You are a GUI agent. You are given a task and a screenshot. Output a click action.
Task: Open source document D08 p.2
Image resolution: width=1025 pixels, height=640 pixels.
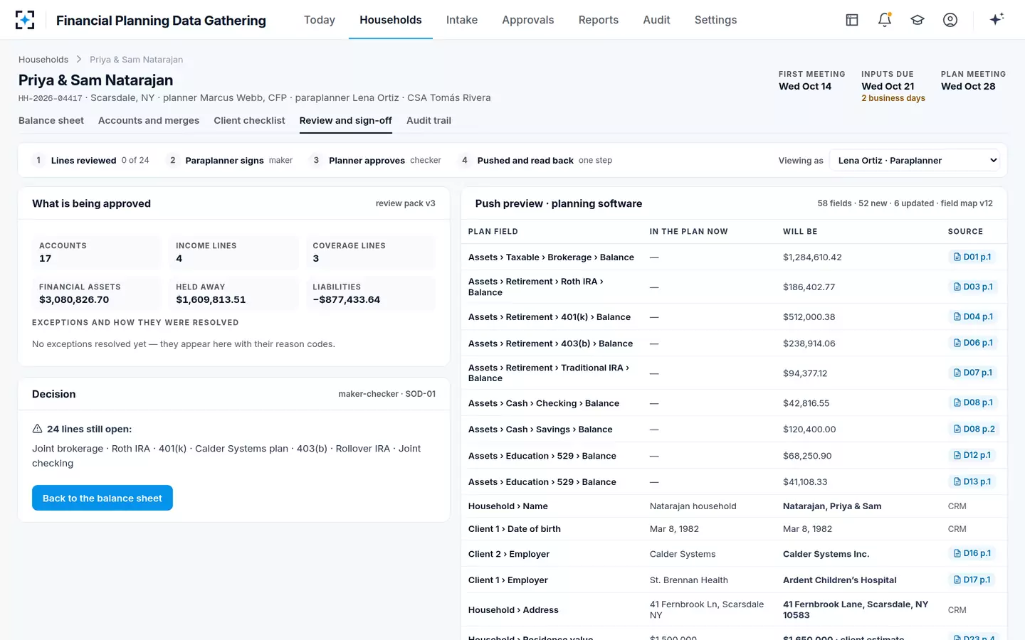(974, 429)
